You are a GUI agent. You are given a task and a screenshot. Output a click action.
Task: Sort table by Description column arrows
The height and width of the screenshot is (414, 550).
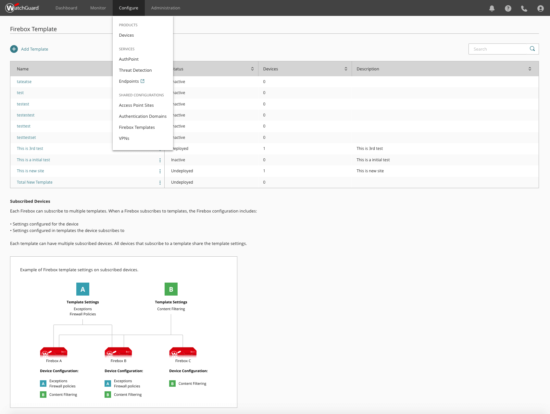point(530,69)
